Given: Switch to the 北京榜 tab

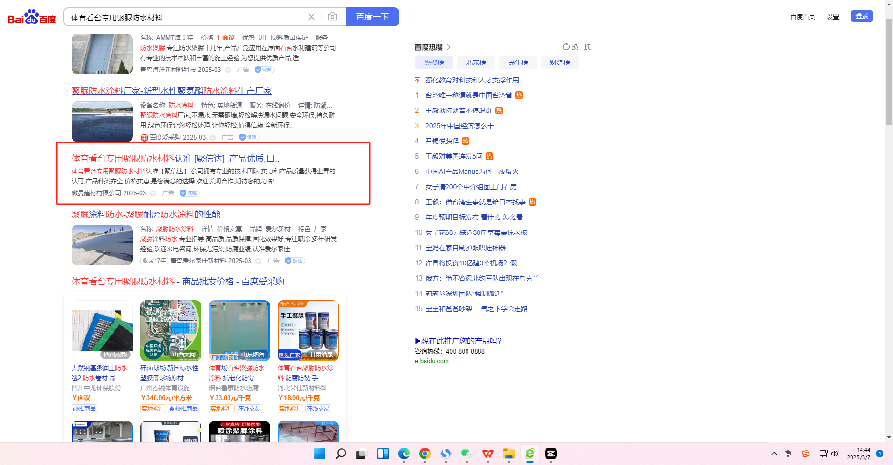Looking at the screenshot, I should click(x=476, y=62).
